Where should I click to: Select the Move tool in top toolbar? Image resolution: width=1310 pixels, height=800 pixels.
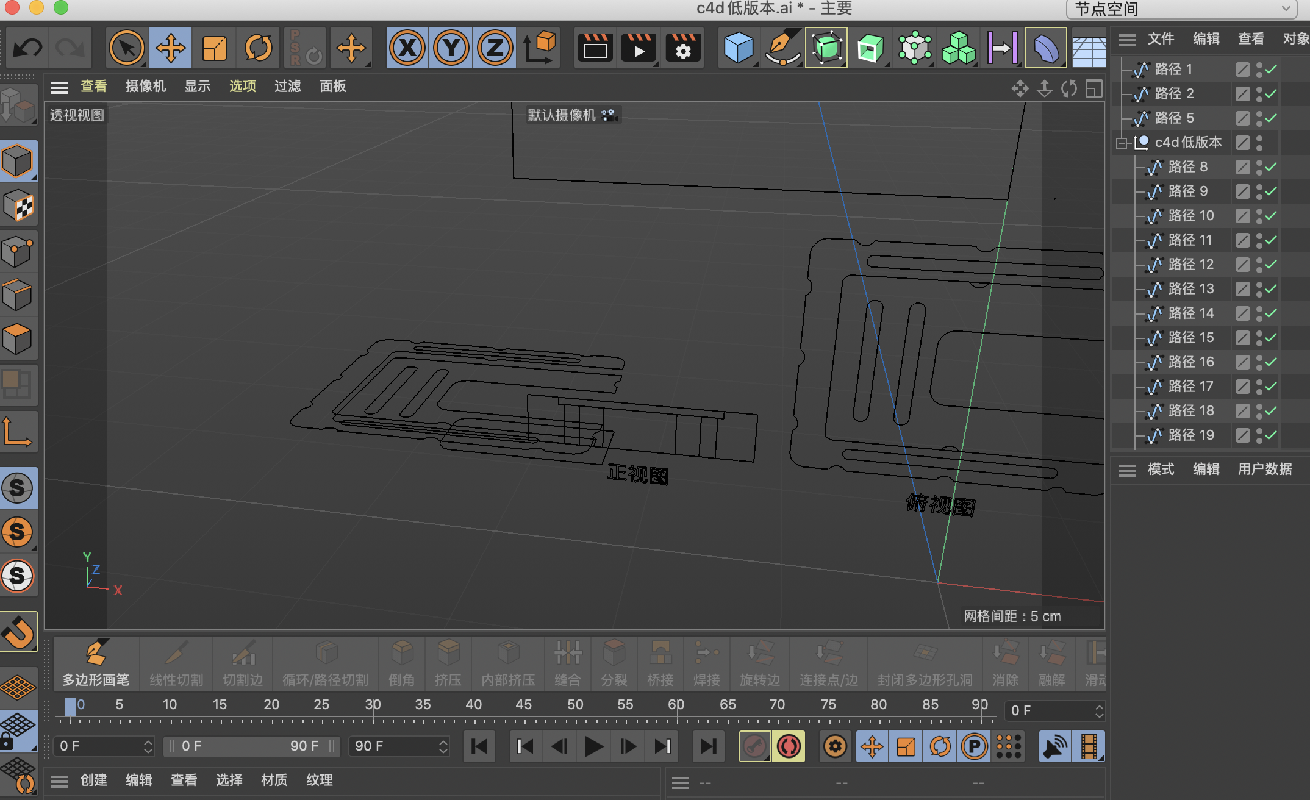(x=170, y=48)
